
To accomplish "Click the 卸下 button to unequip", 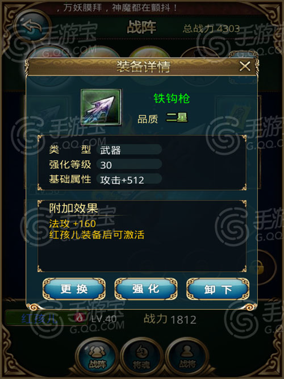I will 218,289.
